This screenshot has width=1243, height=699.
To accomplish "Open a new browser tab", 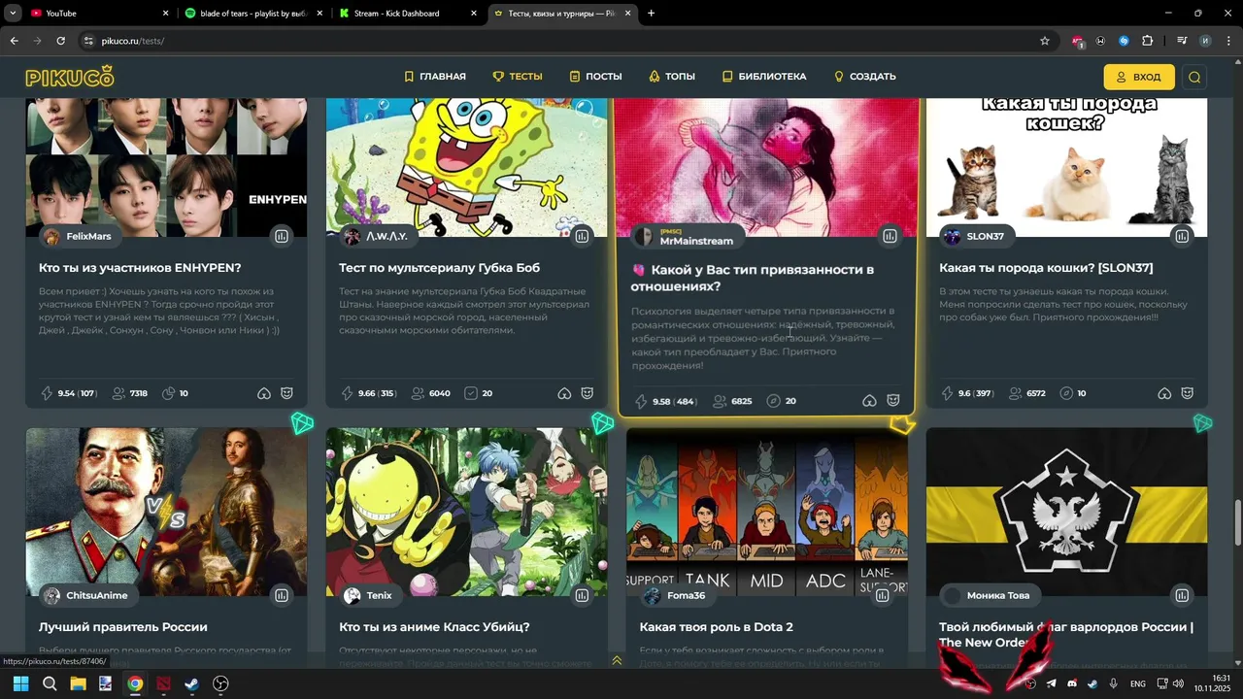I will 651,14.
